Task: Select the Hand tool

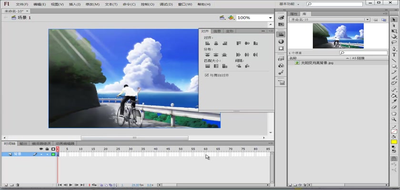Action: pos(394,114)
